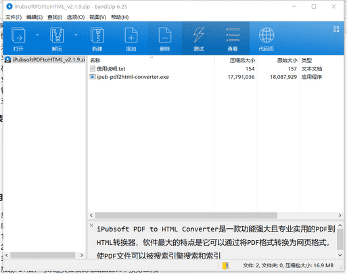Click the file list scroll left arrow

91,215
